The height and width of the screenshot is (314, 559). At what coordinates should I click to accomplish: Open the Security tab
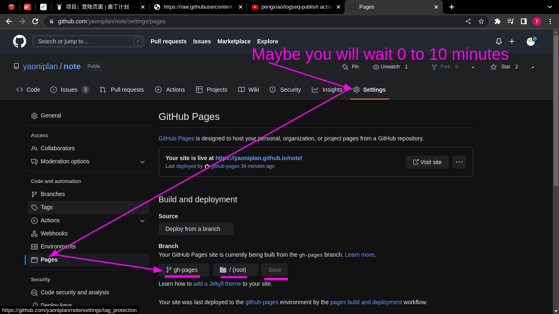(x=285, y=90)
